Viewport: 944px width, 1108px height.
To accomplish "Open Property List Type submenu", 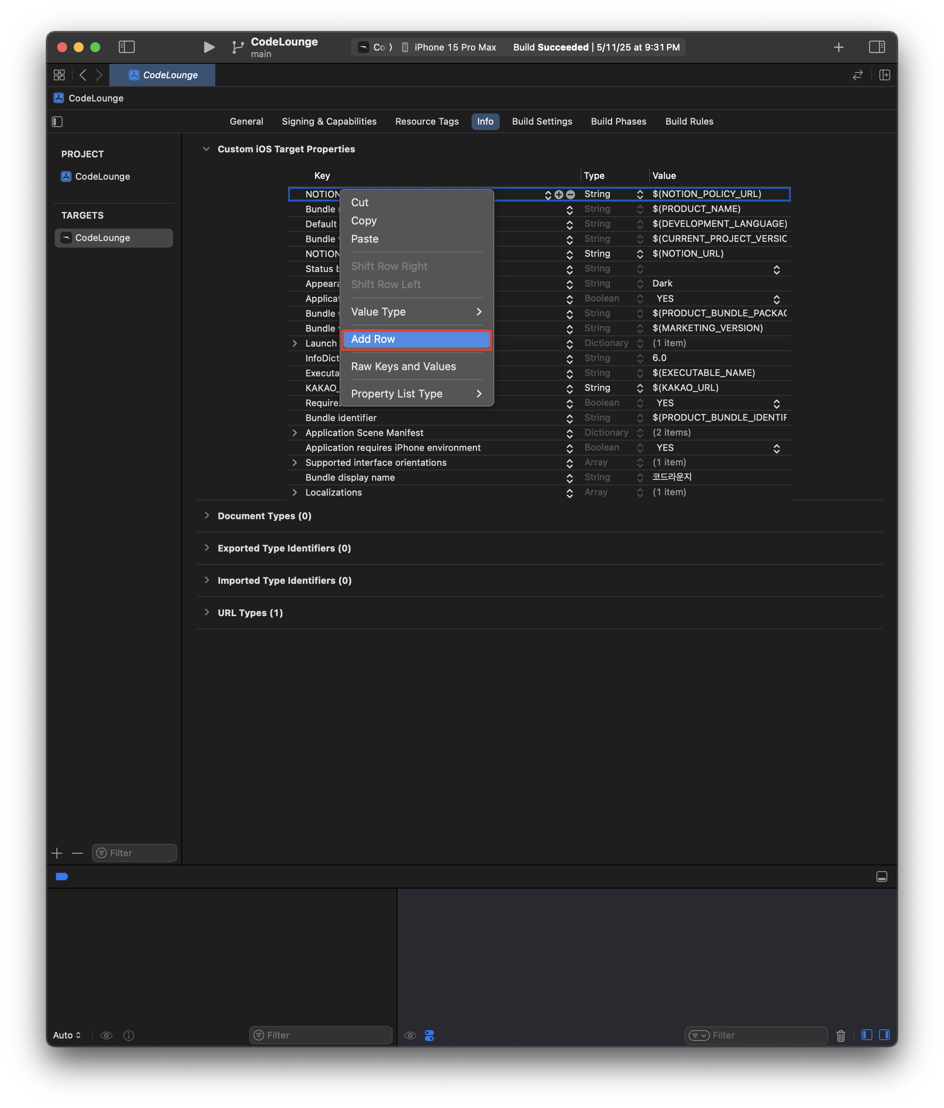I will point(416,394).
